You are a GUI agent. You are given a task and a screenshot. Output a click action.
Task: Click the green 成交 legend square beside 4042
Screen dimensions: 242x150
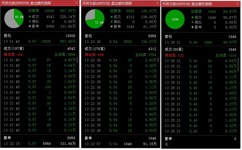pyautogui.click(x=30, y=17)
